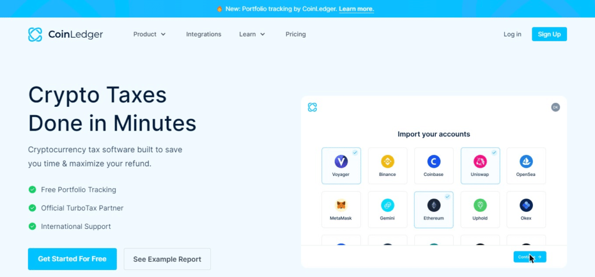Click the Sign Up button
The width and height of the screenshot is (595, 277).
click(549, 34)
